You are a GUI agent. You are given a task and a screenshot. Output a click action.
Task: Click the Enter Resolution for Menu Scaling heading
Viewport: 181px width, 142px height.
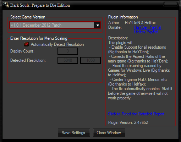(39, 38)
